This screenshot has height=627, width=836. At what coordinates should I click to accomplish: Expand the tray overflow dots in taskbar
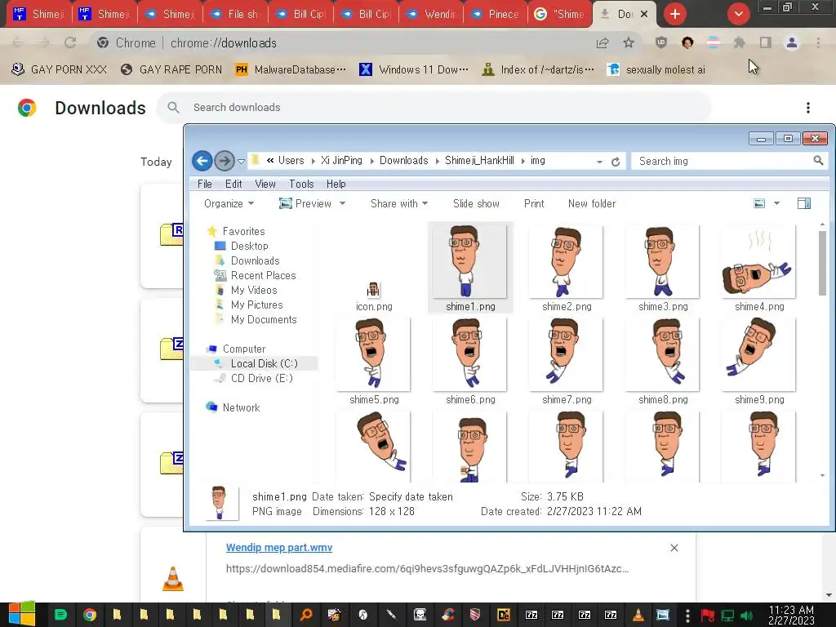click(x=687, y=616)
